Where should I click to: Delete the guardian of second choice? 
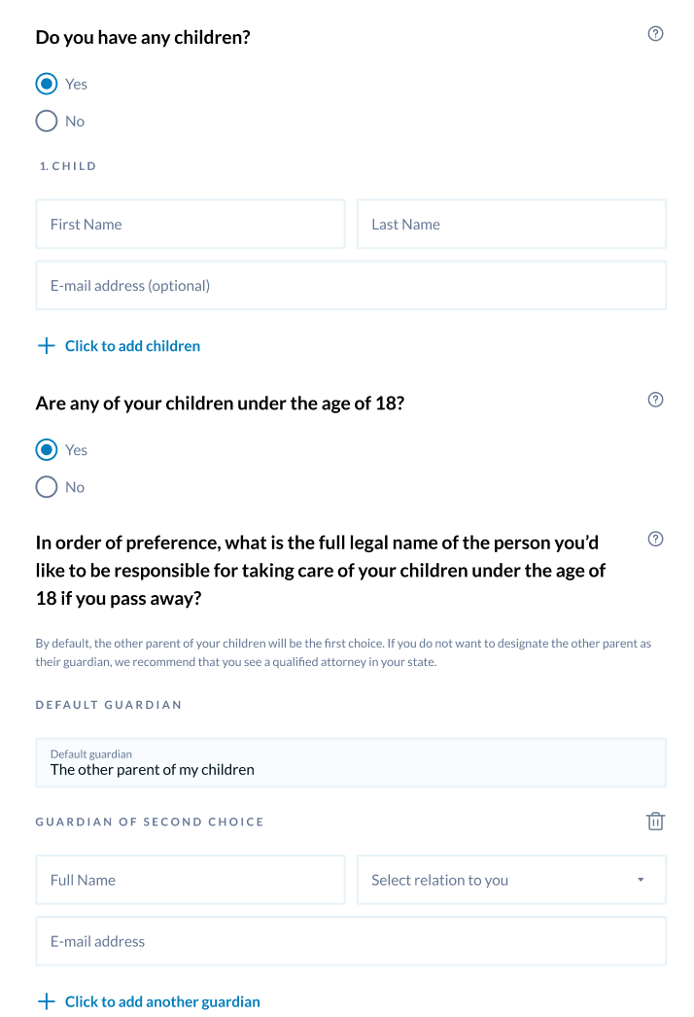pos(655,822)
